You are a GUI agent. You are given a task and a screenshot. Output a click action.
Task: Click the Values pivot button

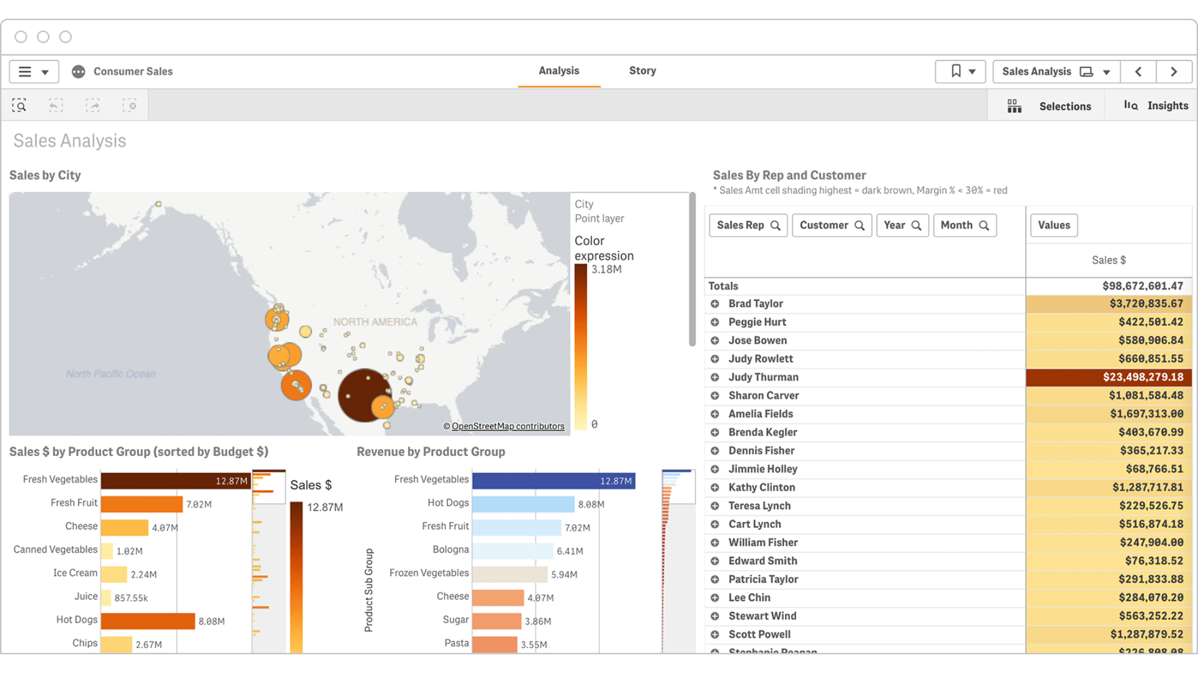[1054, 226]
